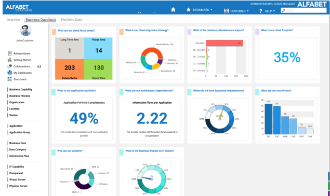Open Collaborations chat icon in sidebar
Image resolution: width=330 pixels, height=196 pixels.
(10, 66)
